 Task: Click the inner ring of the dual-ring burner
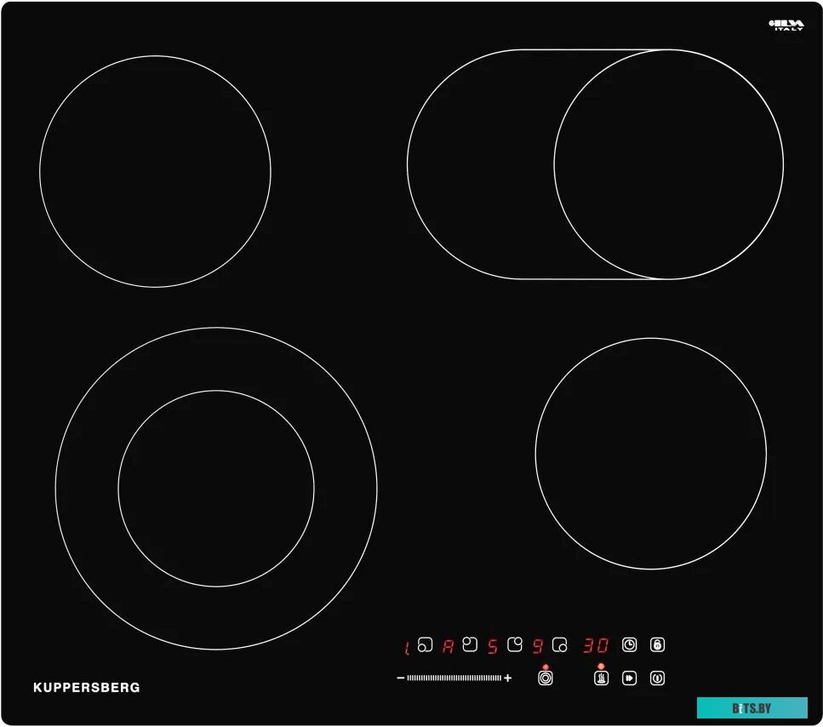tap(216, 488)
